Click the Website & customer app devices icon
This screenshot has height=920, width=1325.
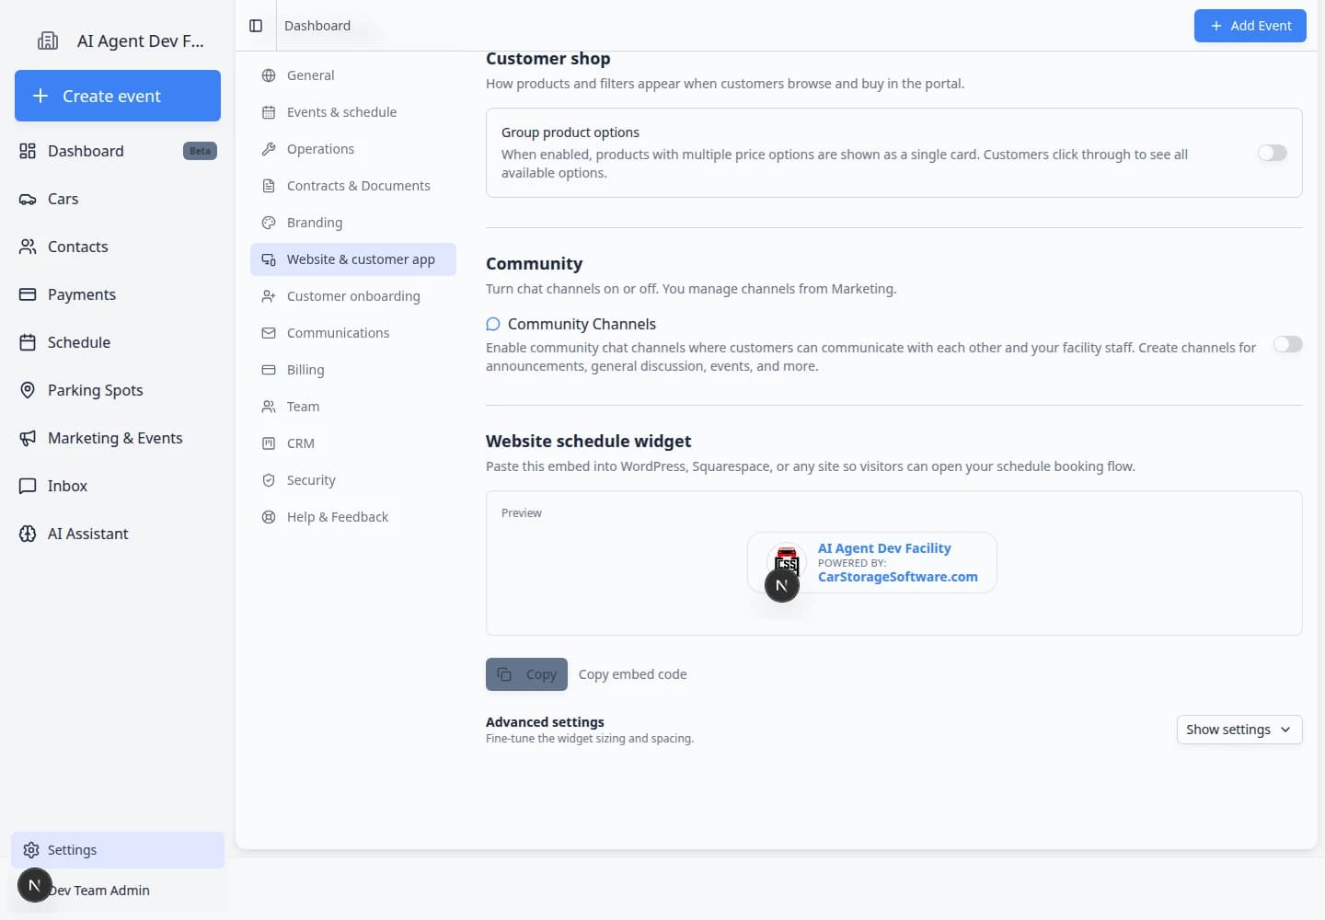pyautogui.click(x=269, y=259)
